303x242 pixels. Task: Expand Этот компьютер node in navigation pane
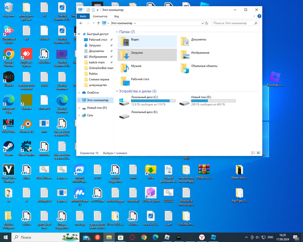[79, 100]
